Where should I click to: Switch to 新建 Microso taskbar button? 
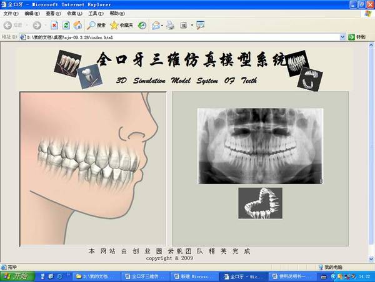(194, 276)
